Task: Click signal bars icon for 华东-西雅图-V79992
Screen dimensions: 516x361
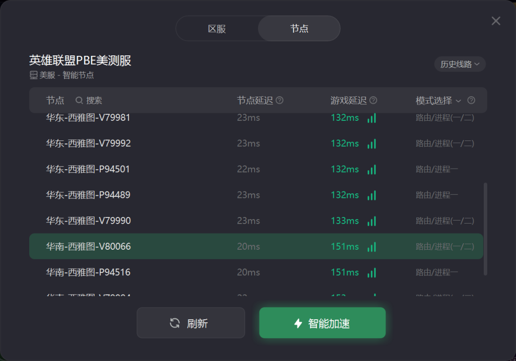Action: tap(371, 143)
